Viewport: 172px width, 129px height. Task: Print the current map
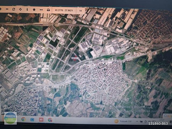click(48, 10)
